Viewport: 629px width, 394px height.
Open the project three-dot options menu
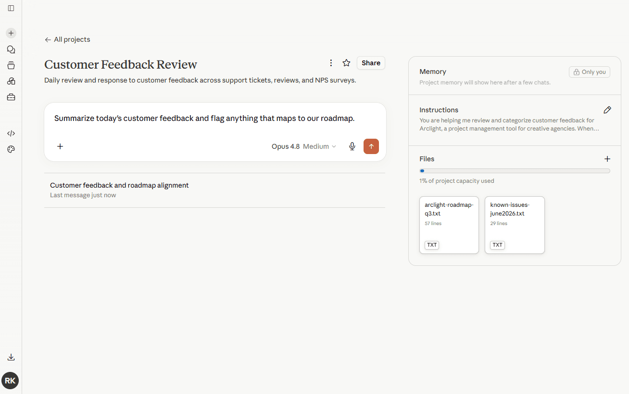[x=331, y=63]
